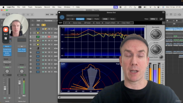Image resolution: width=183 pixels, height=103 pixels.
Task: Click the Waves undo arrow button
Action: (x=66, y=23)
